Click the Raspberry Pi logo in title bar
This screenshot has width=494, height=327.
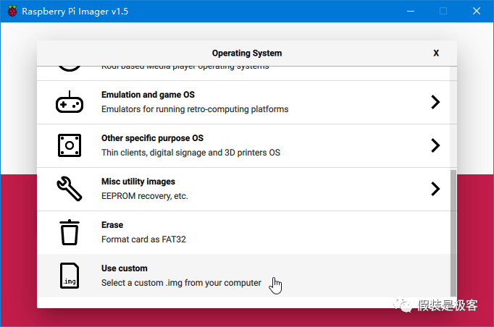click(x=12, y=11)
